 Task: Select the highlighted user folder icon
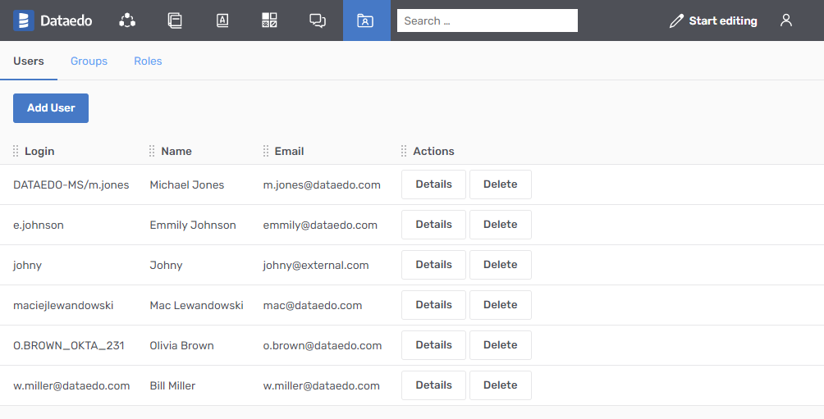pyautogui.click(x=366, y=20)
